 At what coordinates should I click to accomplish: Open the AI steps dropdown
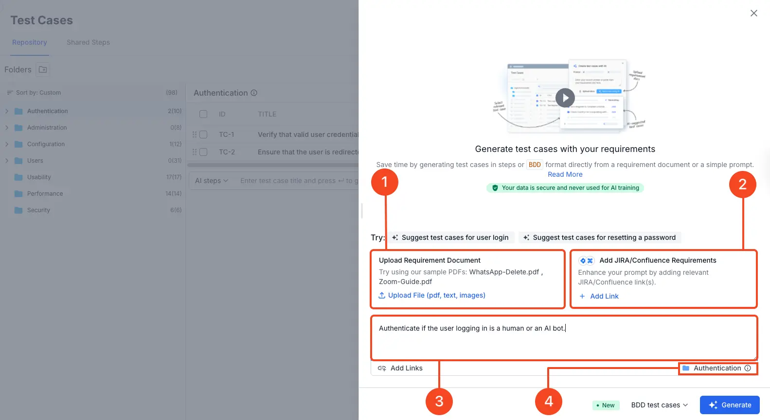coord(211,181)
